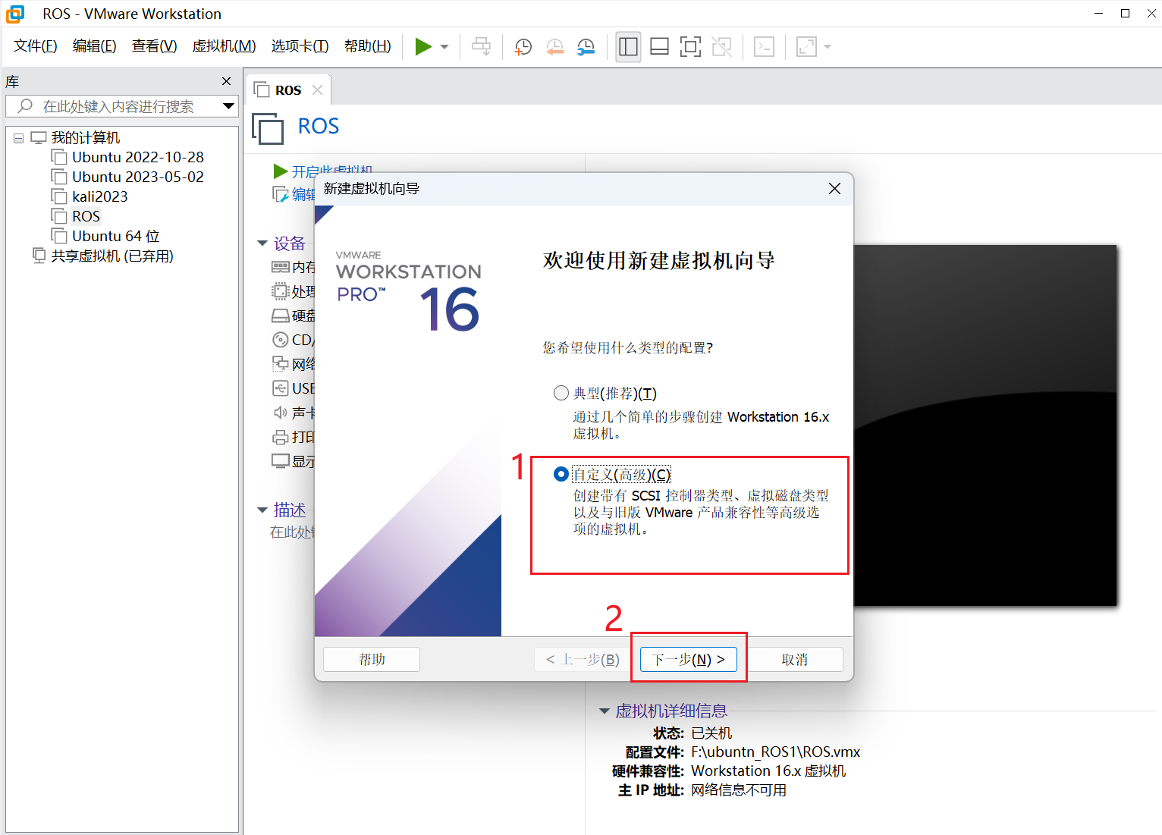The image size is (1162, 835).
Task: Switch to the ROS tab
Action: pyautogui.click(x=287, y=90)
